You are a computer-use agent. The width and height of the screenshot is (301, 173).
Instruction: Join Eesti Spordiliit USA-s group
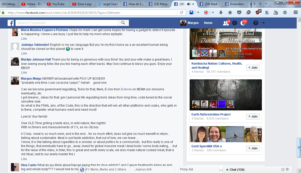pyautogui.click(x=253, y=148)
